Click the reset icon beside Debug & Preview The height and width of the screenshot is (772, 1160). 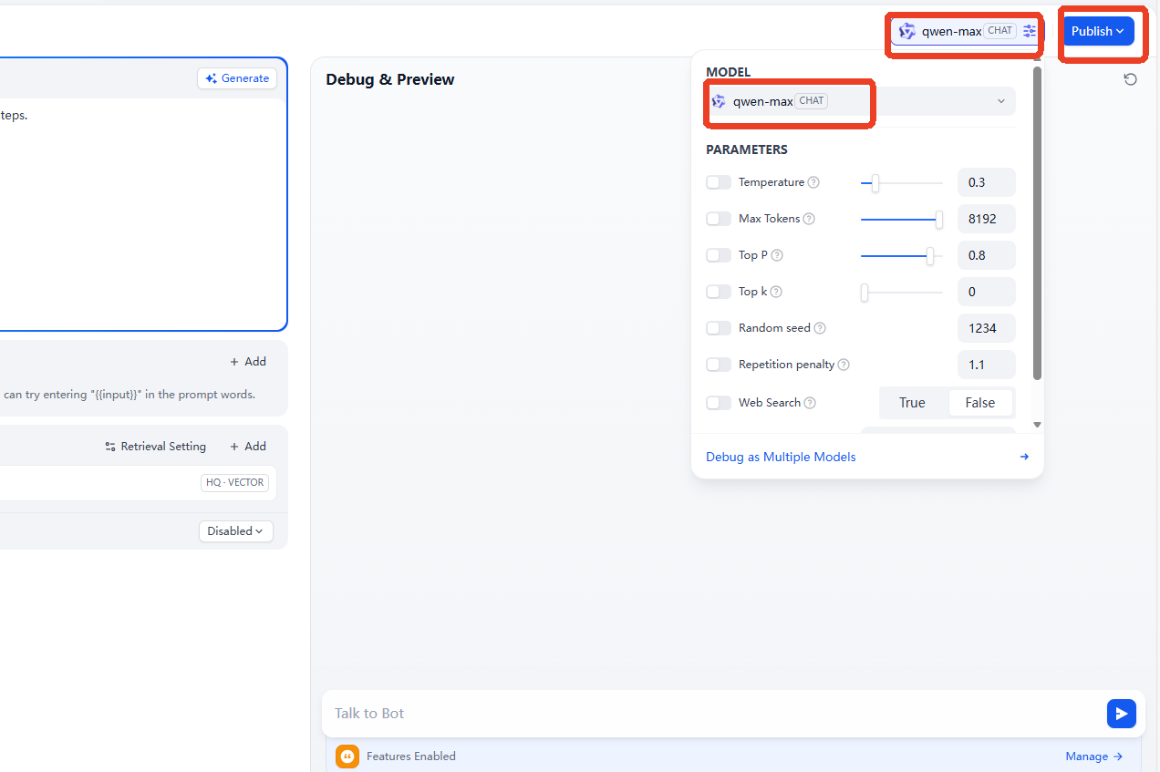[1131, 79]
